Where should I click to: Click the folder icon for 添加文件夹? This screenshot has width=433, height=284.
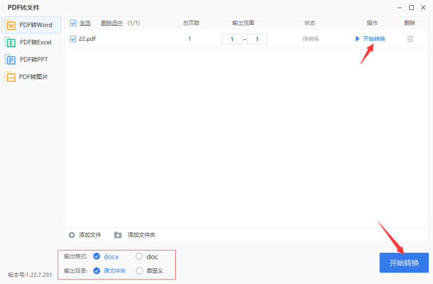(118, 235)
